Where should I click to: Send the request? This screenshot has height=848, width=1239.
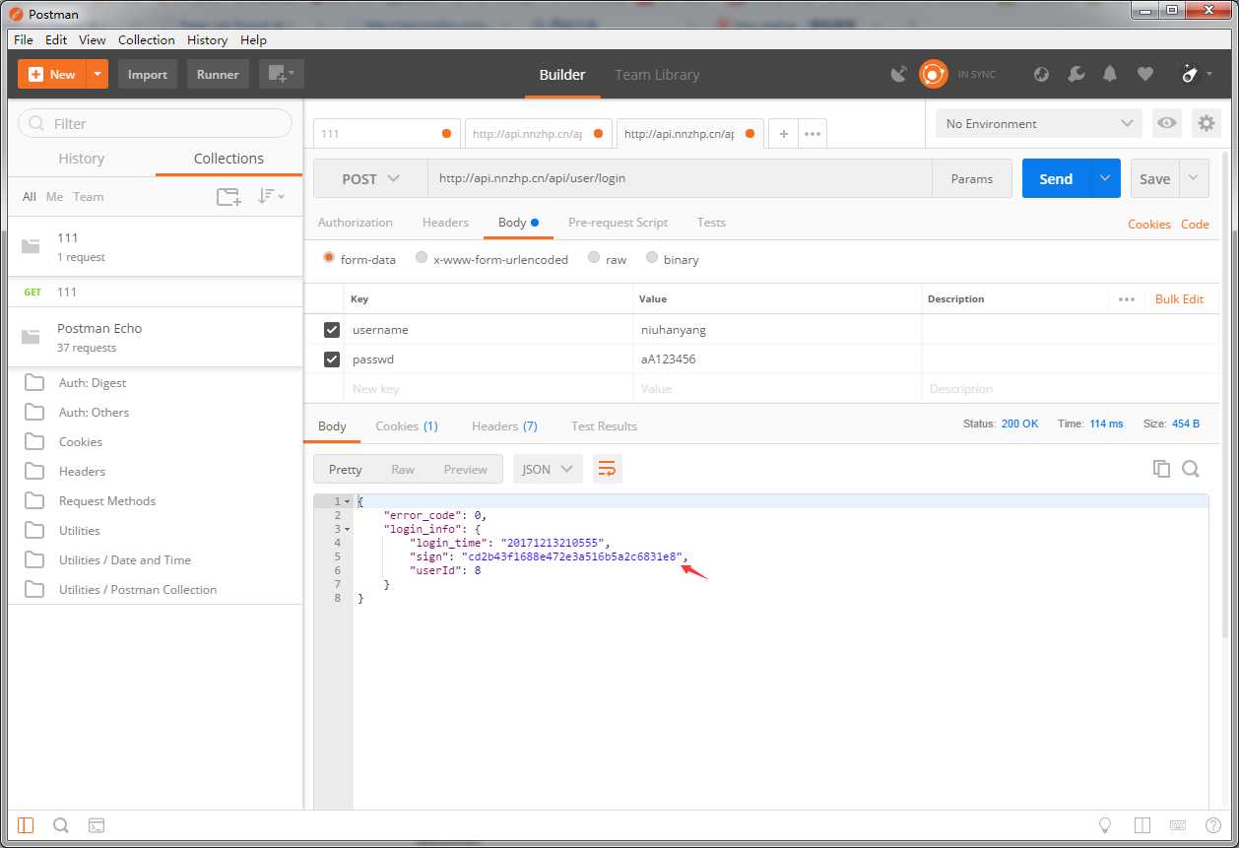tap(1056, 178)
